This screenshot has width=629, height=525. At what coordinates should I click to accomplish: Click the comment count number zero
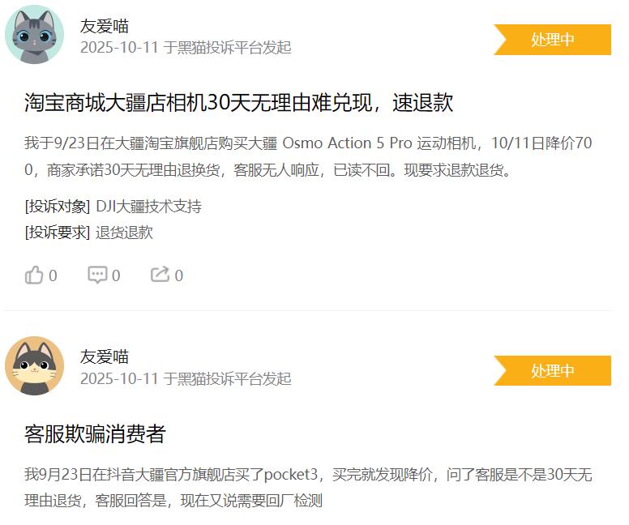point(116,275)
